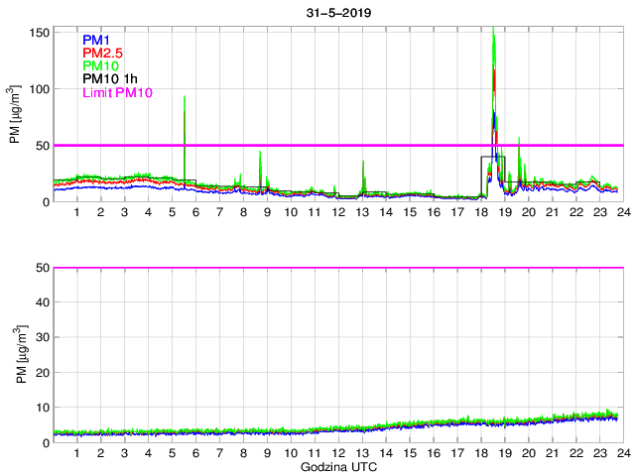Screen dimensions: 635x476
Task: Click the 30 tick on the bottom y-axis
Action: 42,337
